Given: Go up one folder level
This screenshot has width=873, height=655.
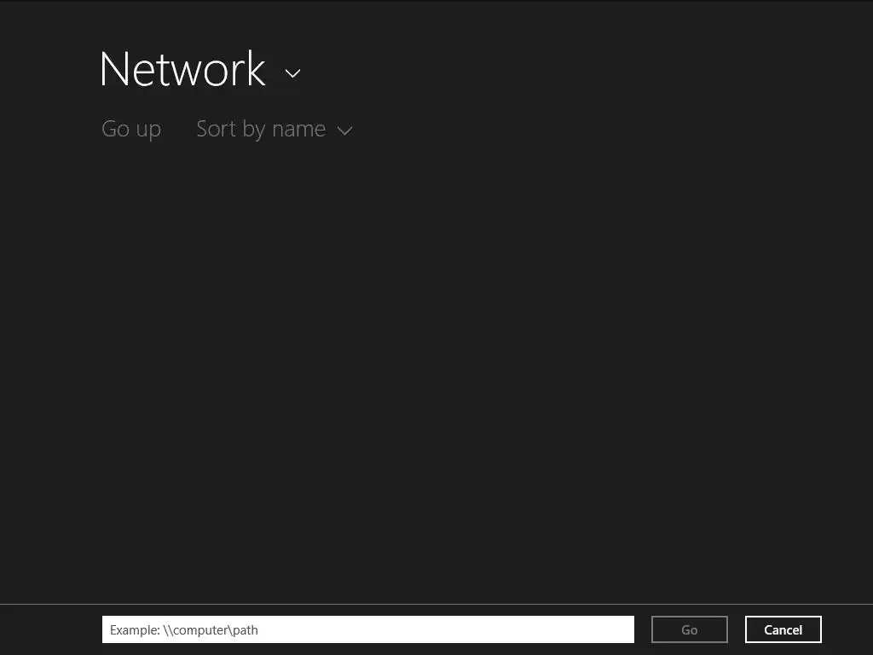Looking at the screenshot, I should [x=131, y=130].
